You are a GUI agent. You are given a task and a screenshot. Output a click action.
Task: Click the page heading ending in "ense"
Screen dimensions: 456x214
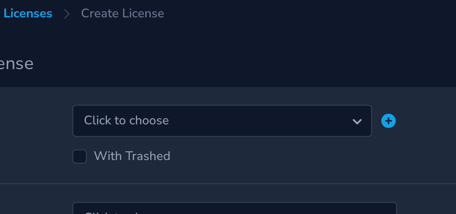[x=17, y=64]
